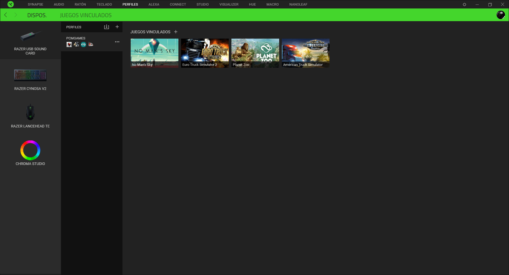This screenshot has width=509, height=275.
Task: Select Razer Lancehead TE mouse
Action: [30, 115]
